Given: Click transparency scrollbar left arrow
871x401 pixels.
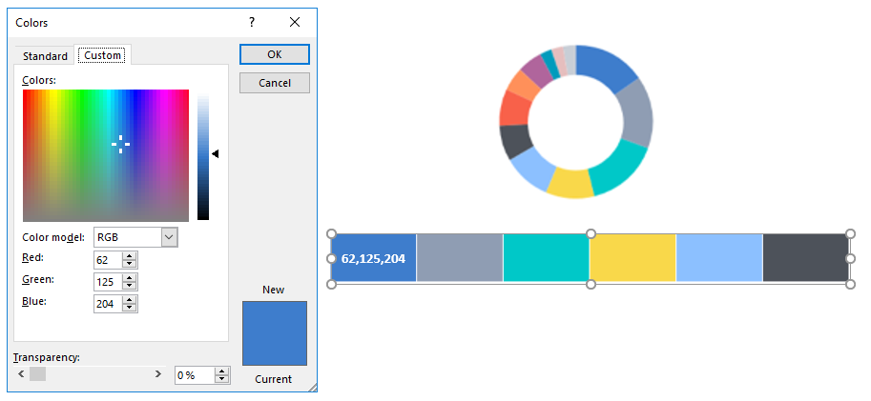Looking at the screenshot, I should tap(21, 375).
